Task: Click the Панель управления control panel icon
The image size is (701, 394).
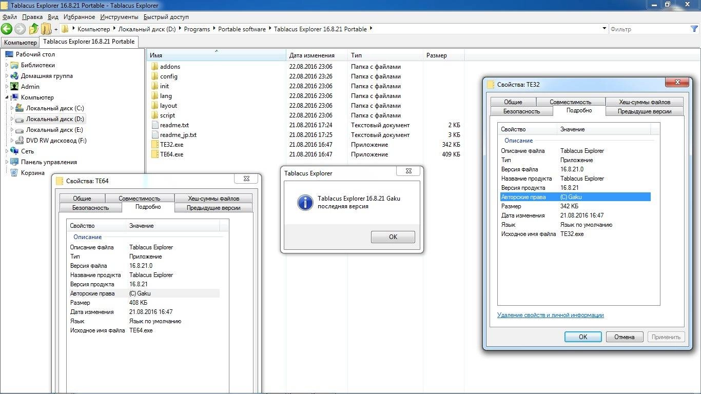Action: [x=15, y=162]
